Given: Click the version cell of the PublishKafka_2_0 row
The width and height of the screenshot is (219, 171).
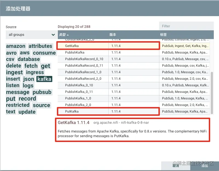Looking at the screenshot, I should [x=134, y=105].
